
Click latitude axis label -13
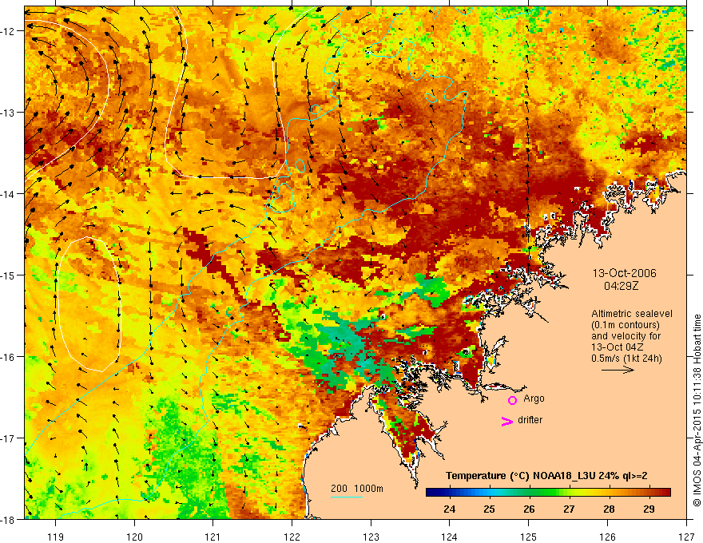(x=8, y=113)
